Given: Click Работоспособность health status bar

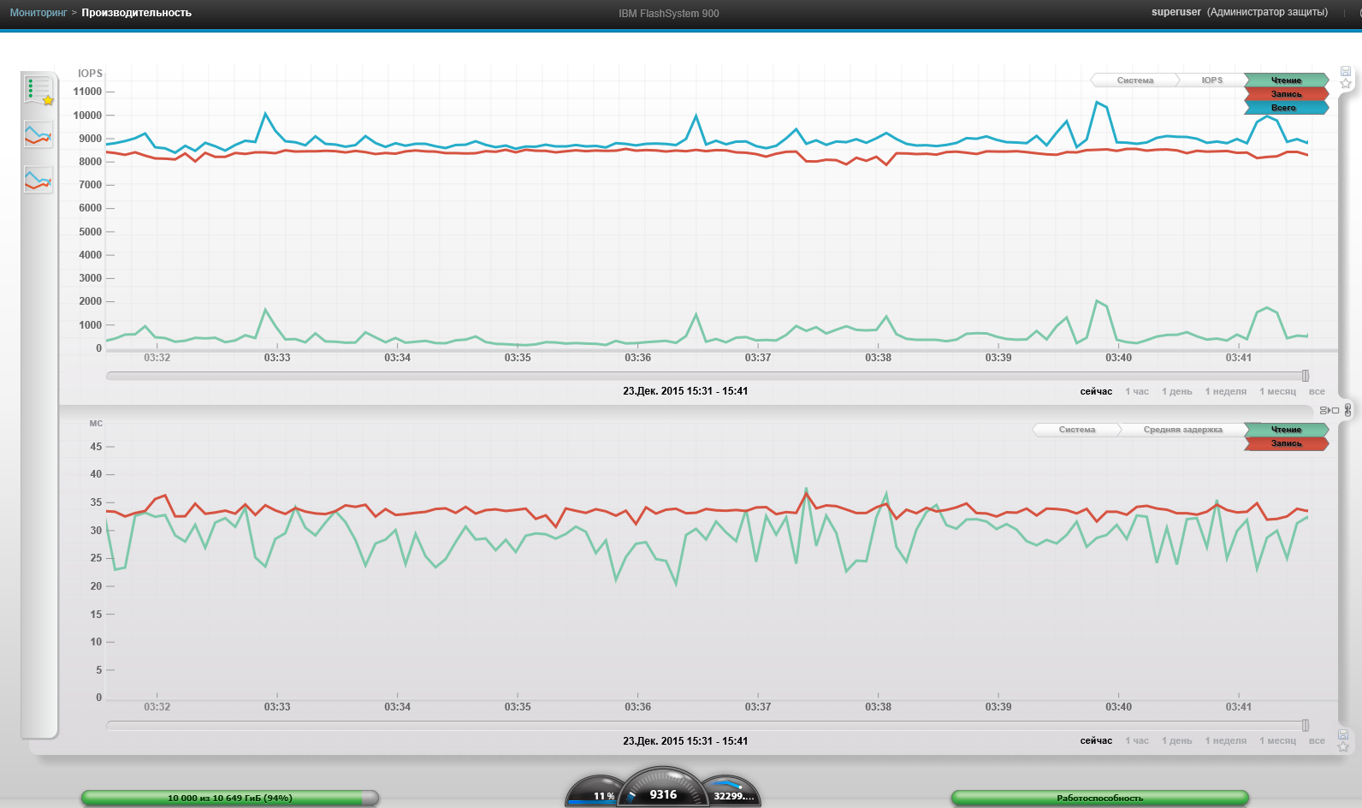Looking at the screenshot, I should (1100, 798).
